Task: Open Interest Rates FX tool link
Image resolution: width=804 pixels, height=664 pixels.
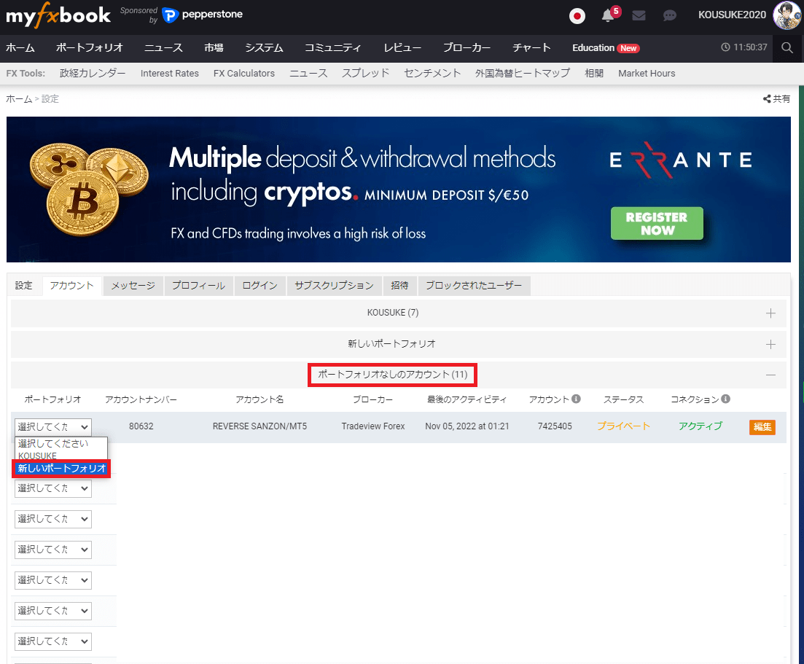Action: [x=170, y=74]
